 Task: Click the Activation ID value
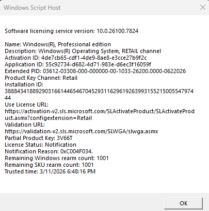(94, 58)
